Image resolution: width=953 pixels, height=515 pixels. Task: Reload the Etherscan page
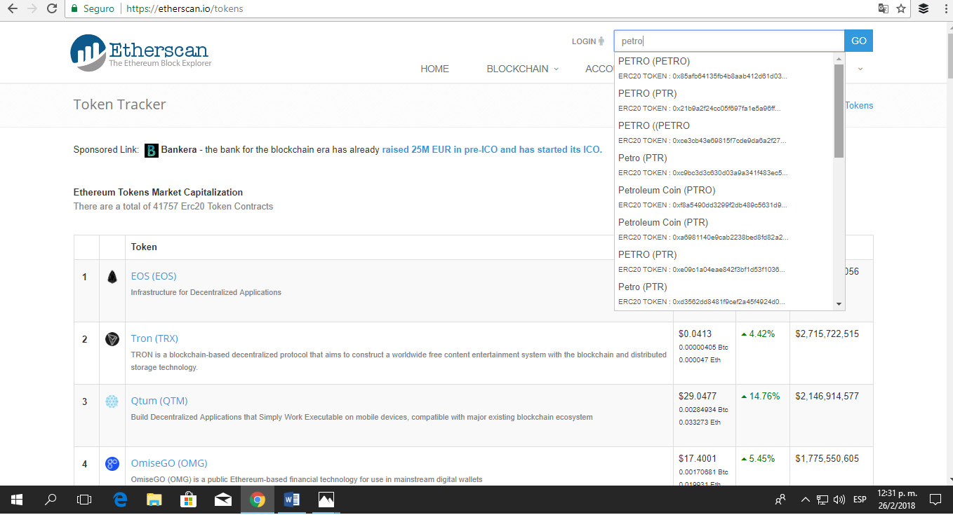click(52, 9)
